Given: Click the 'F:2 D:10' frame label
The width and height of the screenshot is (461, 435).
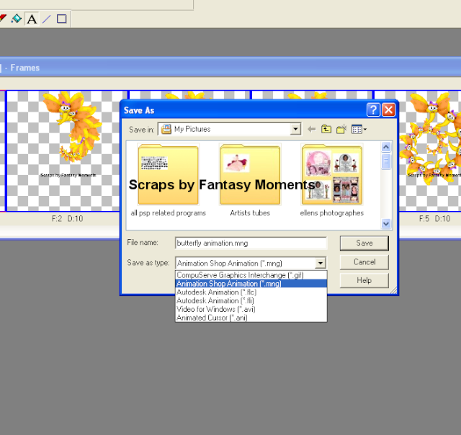Looking at the screenshot, I should 67,219.
